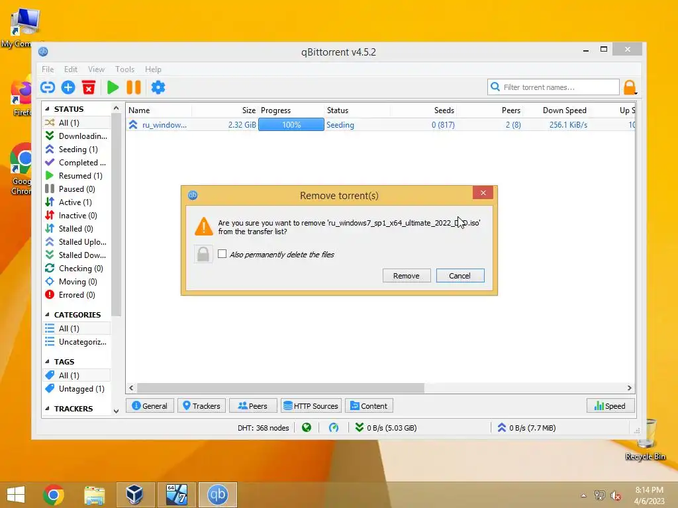Open Options via the blue gear icon

[x=158, y=87]
